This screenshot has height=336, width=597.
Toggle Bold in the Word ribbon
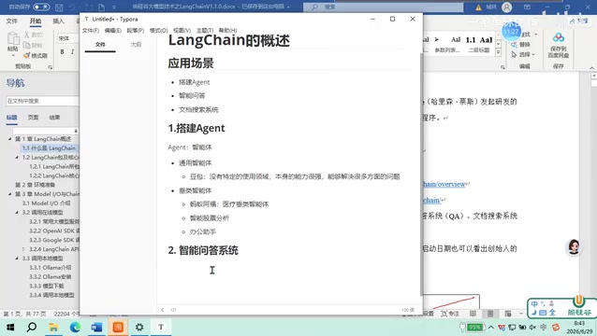click(x=62, y=51)
